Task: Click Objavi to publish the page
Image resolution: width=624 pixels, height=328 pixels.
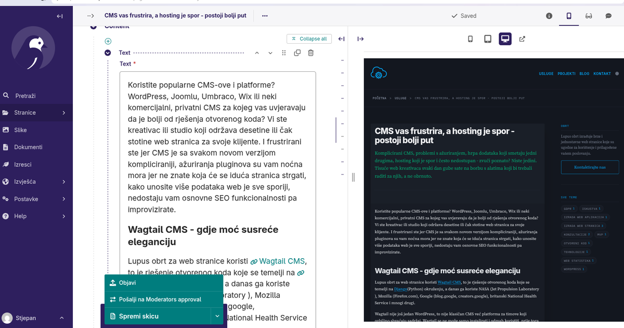Action: [x=164, y=283]
